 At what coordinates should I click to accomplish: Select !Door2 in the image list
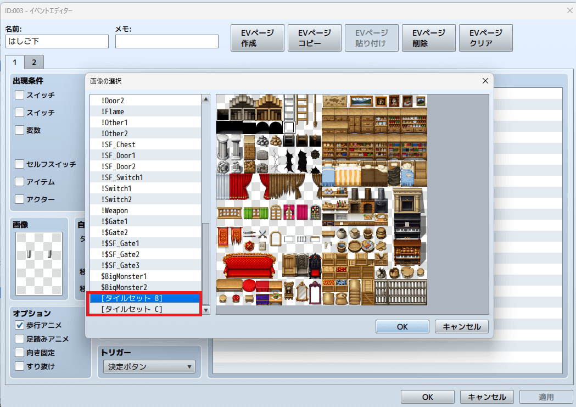146,101
